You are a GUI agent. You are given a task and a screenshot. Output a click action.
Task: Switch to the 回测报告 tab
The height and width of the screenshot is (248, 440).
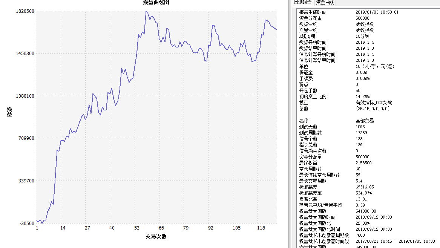[302, 2]
